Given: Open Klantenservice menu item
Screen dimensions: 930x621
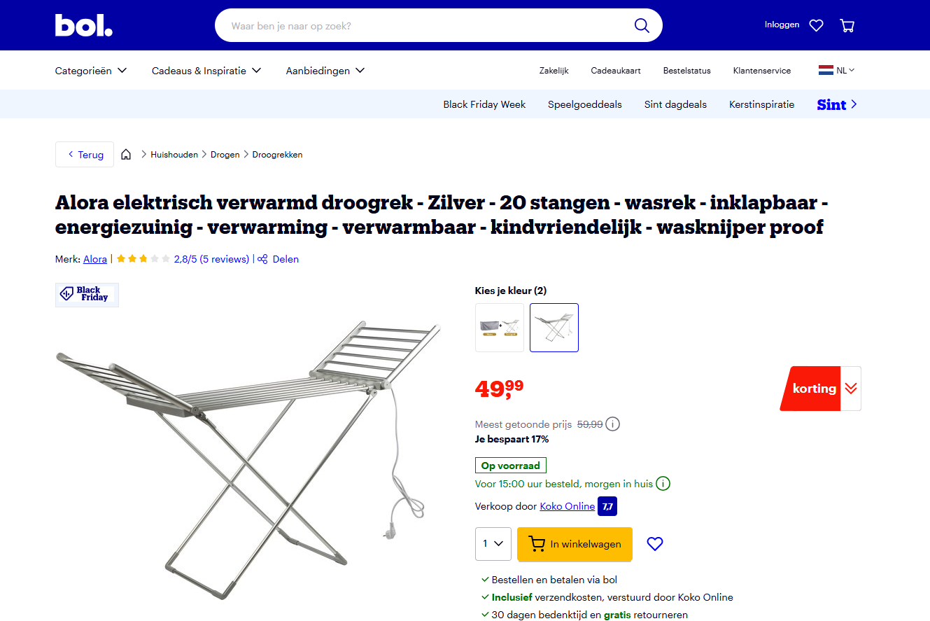Looking at the screenshot, I should (762, 71).
